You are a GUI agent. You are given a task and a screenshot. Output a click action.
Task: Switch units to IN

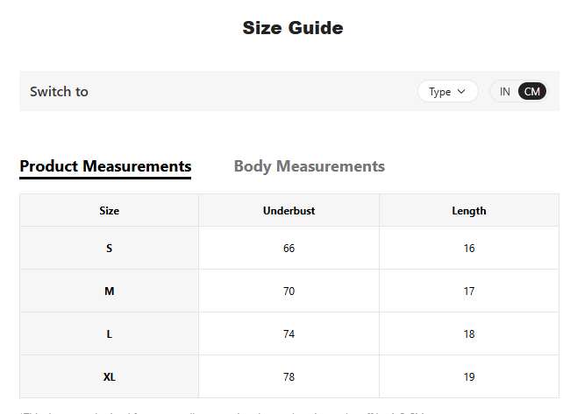coord(504,92)
